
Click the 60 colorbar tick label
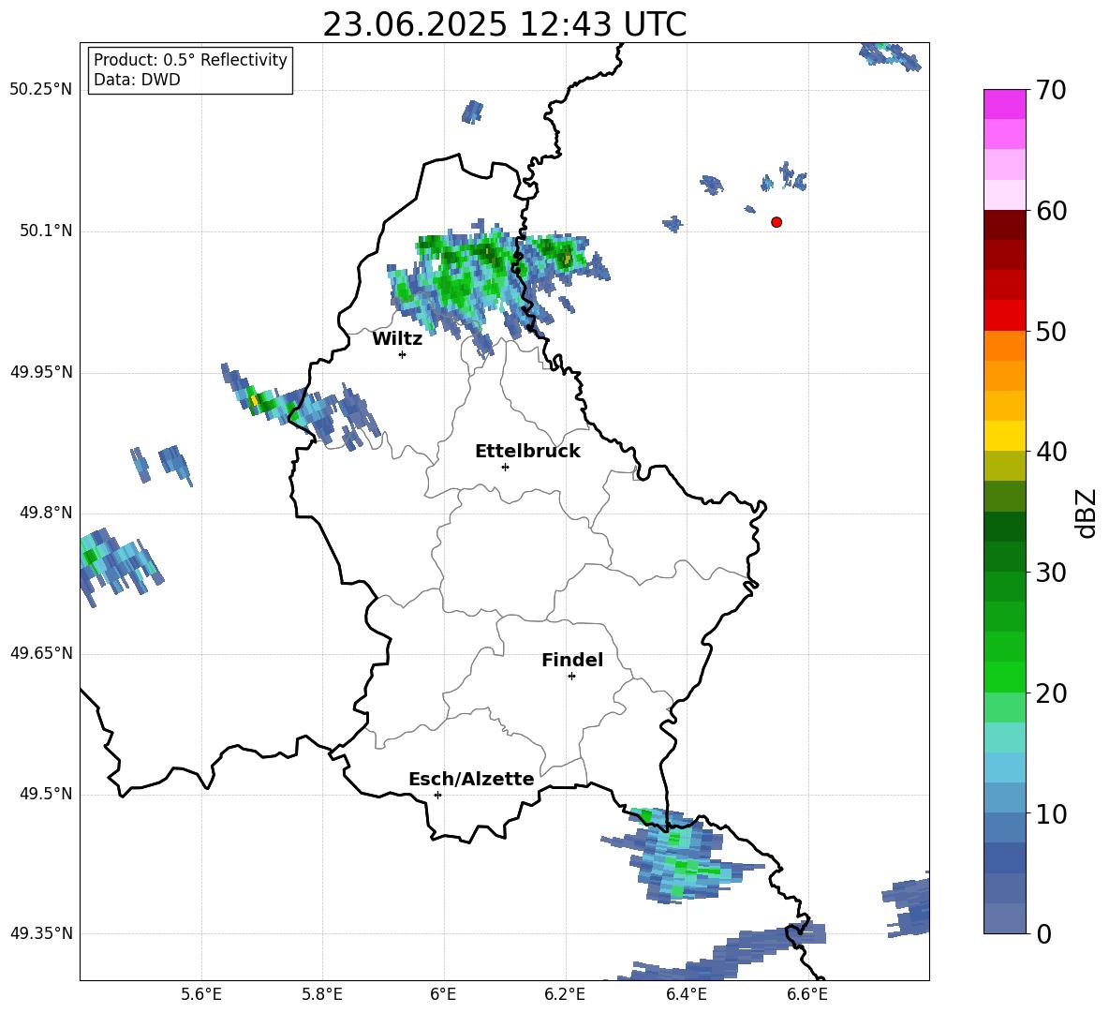pos(1051,211)
